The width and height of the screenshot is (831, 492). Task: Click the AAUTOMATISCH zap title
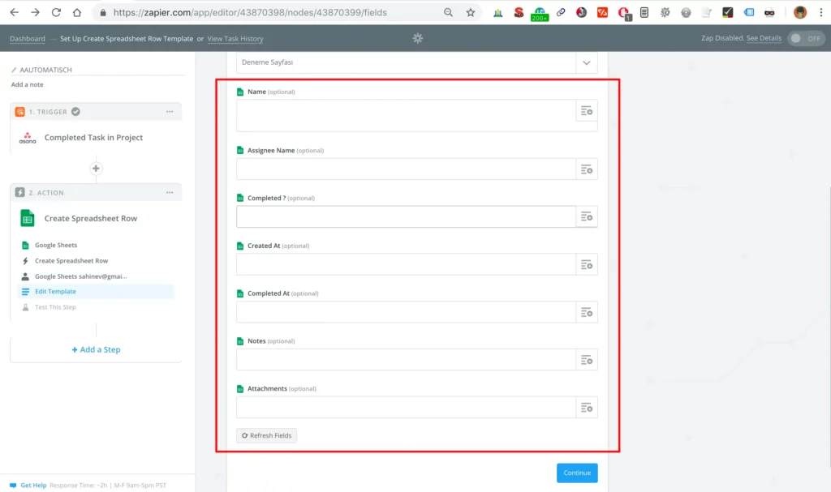click(x=45, y=70)
